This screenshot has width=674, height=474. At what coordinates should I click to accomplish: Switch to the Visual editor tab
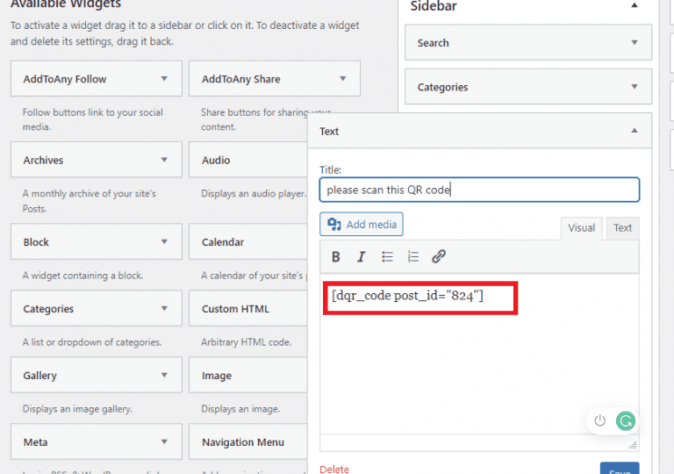coord(581,228)
